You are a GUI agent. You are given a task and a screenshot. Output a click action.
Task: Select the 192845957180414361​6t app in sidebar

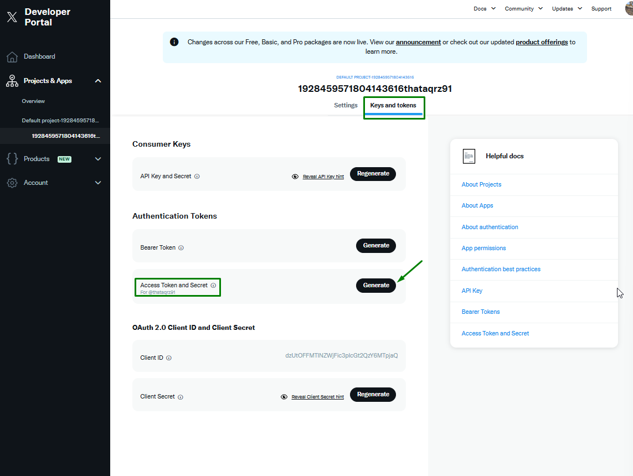(66, 136)
